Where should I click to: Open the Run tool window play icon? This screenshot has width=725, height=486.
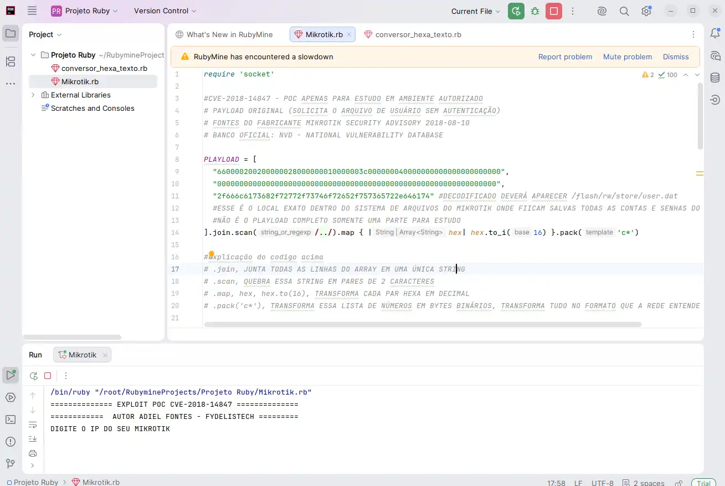(x=11, y=375)
